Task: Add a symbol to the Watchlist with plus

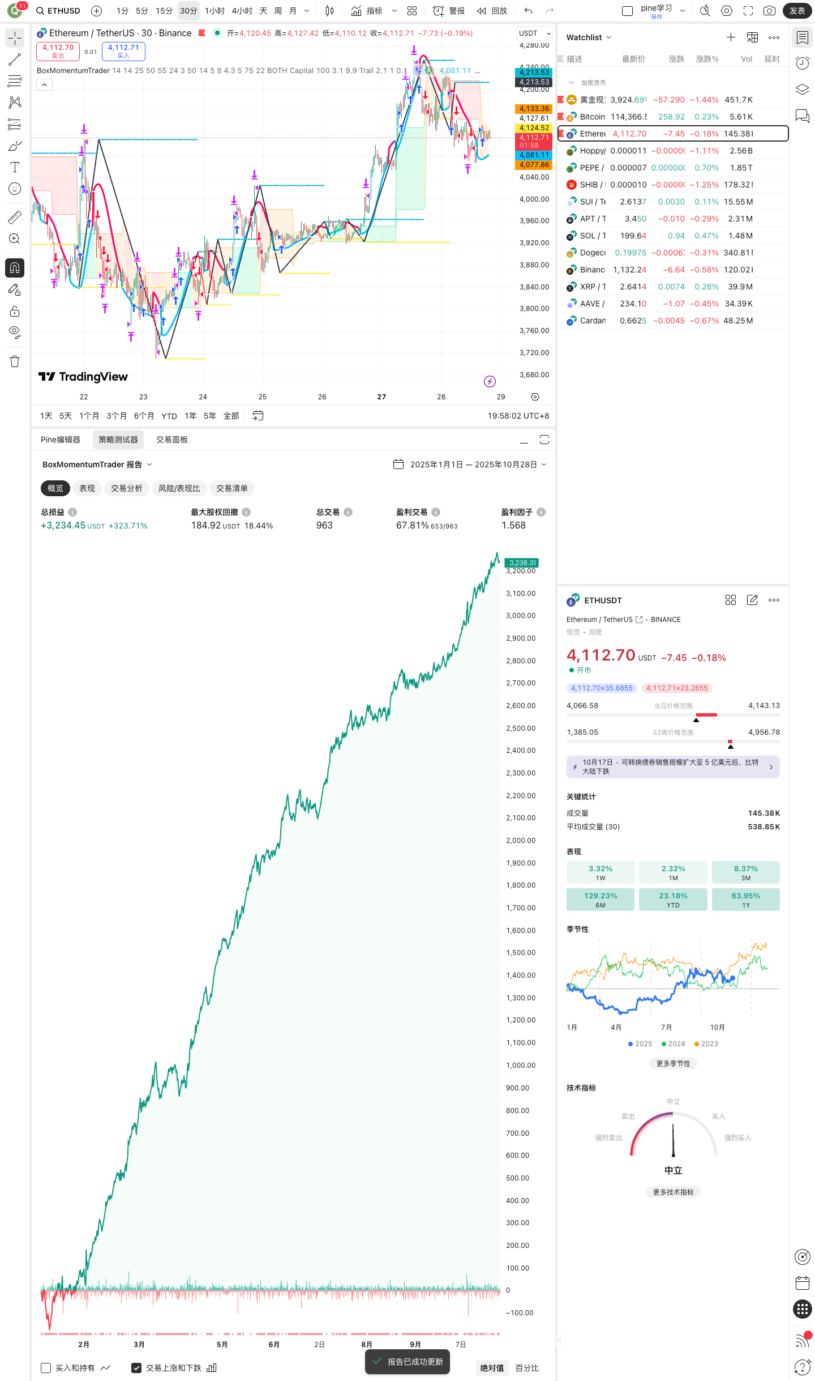Action: [x=731, y=37]
